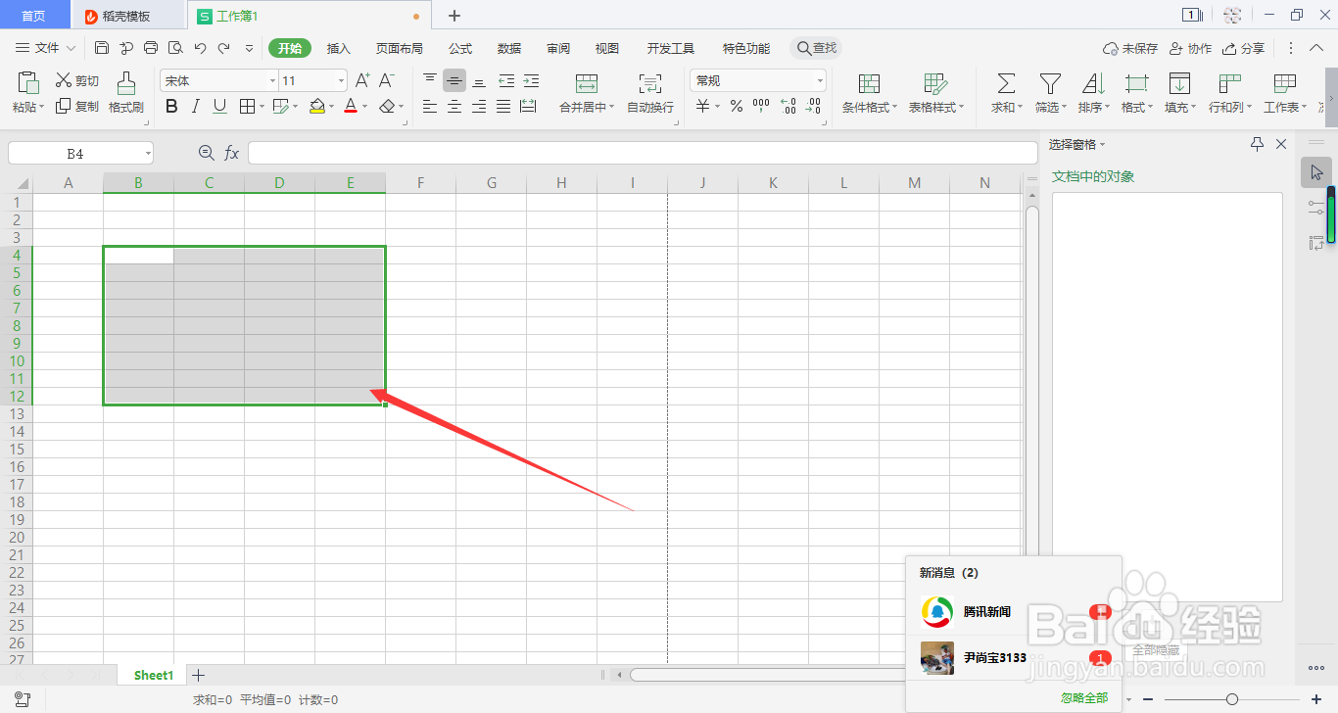Switch to the 插入 ribbon tab
This screenshot has width=1338, height=713.
(338, 48)
